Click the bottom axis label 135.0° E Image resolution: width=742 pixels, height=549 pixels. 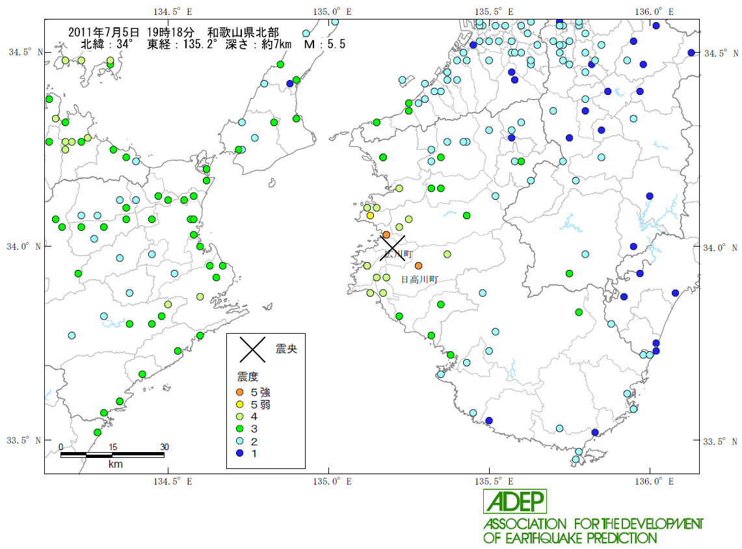point(332,481)
